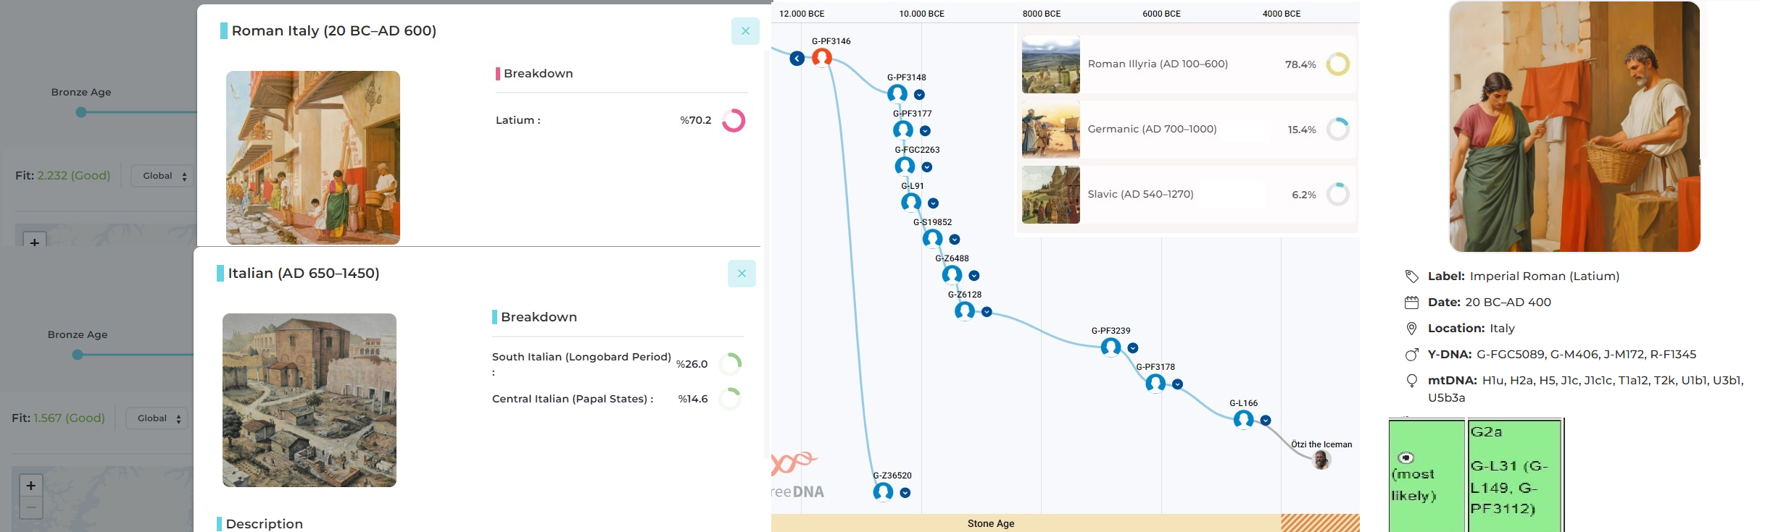Select the G-Z6128 haplogroup node

(x=965, y=311)
